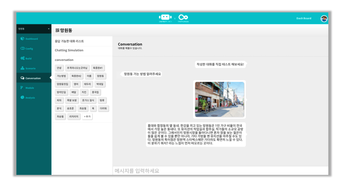Choose the 탕류 chip
The height and width of the screenshot is (186, 344).
click(102, 100)
